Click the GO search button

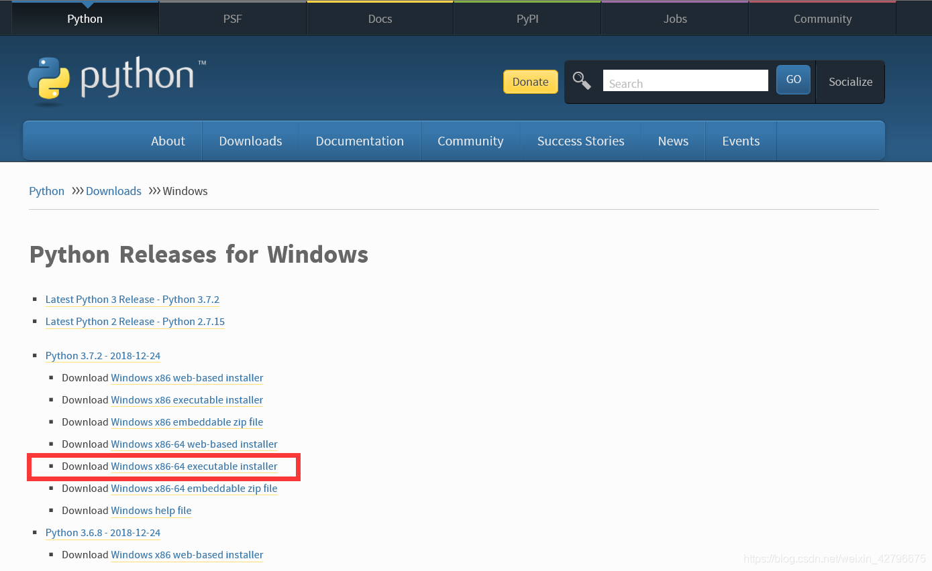794,80
